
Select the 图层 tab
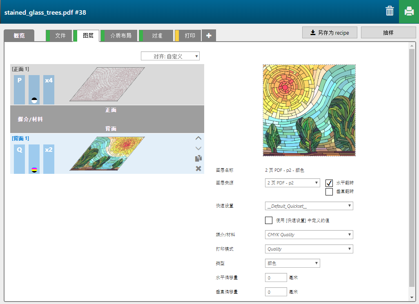coord(86,36)
